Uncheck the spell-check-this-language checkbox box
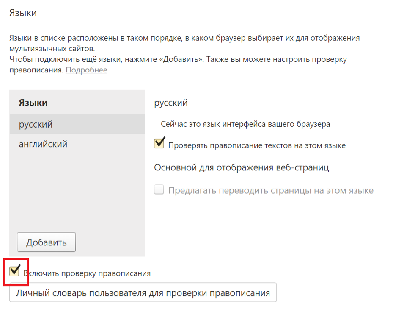This screenshot has height=309, width=396. [x=159, y=144]
